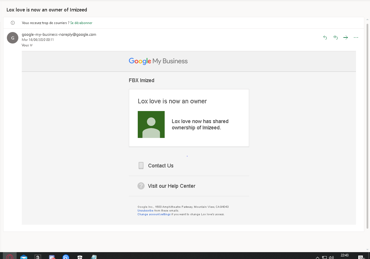Click the Contact Us phone icon
370x259 pixels.
(141, 165)
